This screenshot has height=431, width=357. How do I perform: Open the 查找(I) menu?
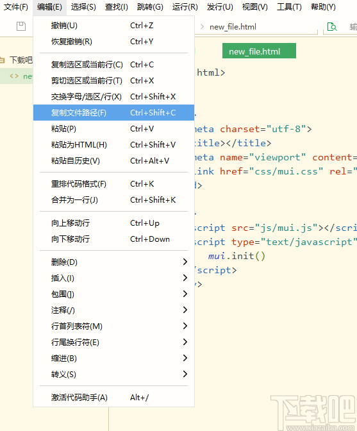[x=117, y=7]
